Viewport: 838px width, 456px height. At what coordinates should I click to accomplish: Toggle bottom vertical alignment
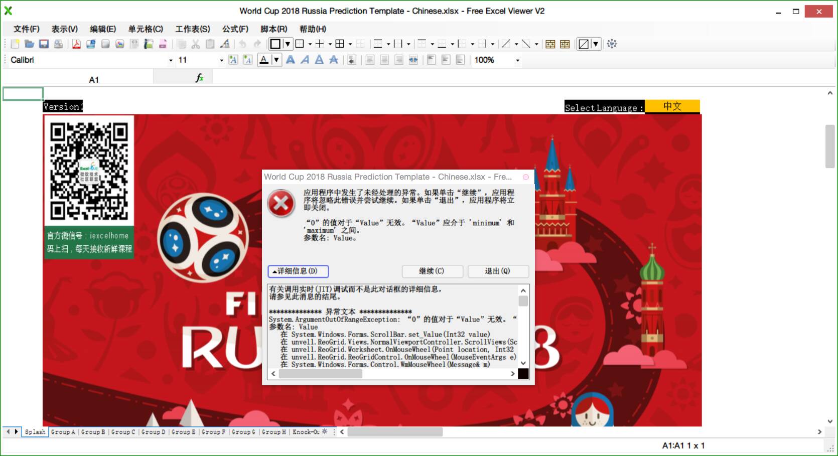(x=460, y=60)
